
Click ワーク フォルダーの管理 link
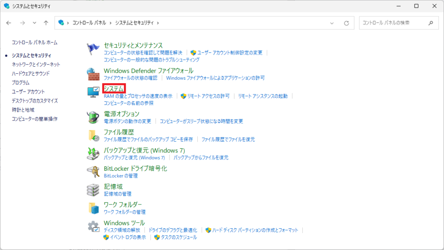(124, 212)
